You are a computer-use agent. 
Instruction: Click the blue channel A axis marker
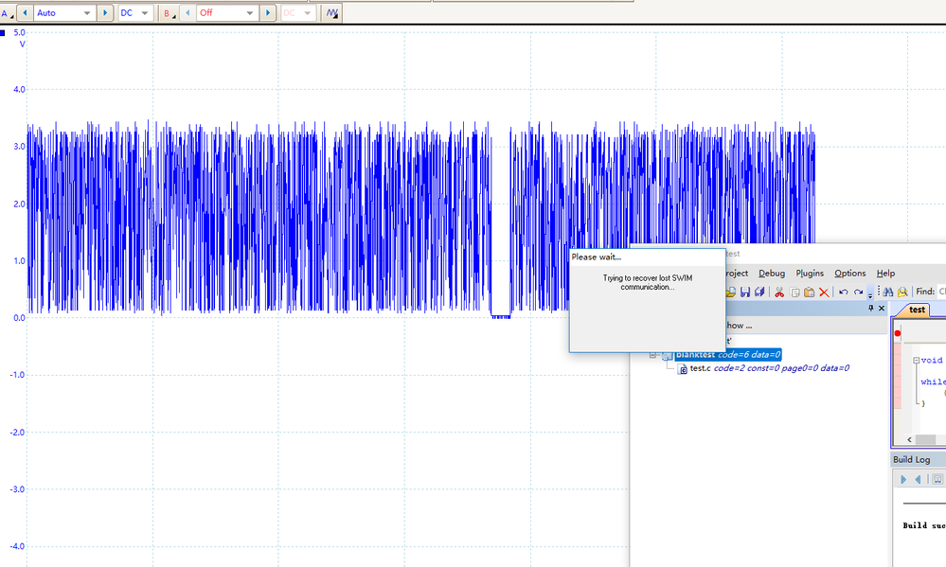[x=3, y=33]
